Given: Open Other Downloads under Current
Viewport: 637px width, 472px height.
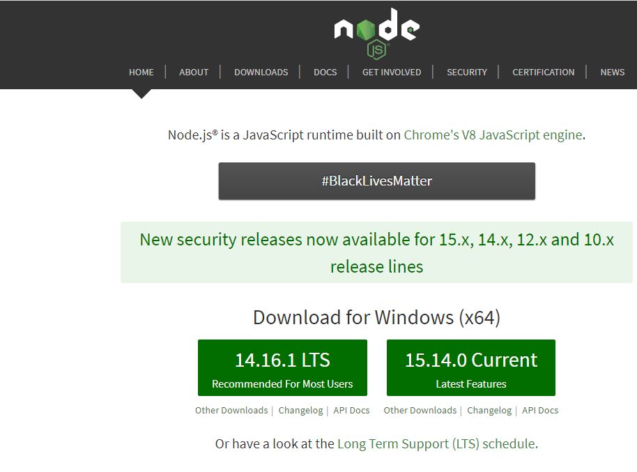Looking at the screenshot, I should coord(420,411).
